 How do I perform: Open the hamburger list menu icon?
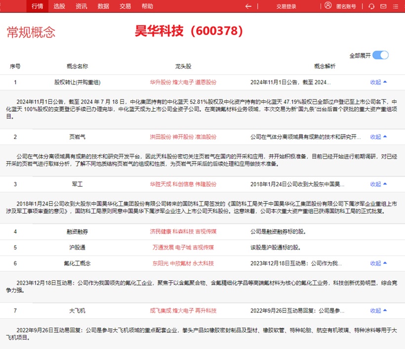pyautogui.click(x=396, y=6)
